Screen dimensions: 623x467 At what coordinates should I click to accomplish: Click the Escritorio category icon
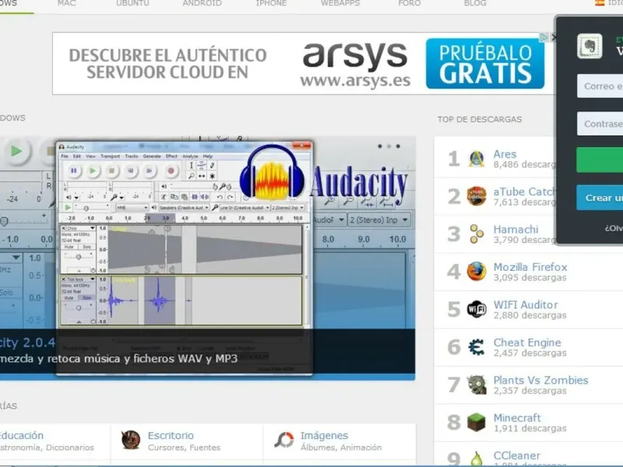[x=131, y=440]
